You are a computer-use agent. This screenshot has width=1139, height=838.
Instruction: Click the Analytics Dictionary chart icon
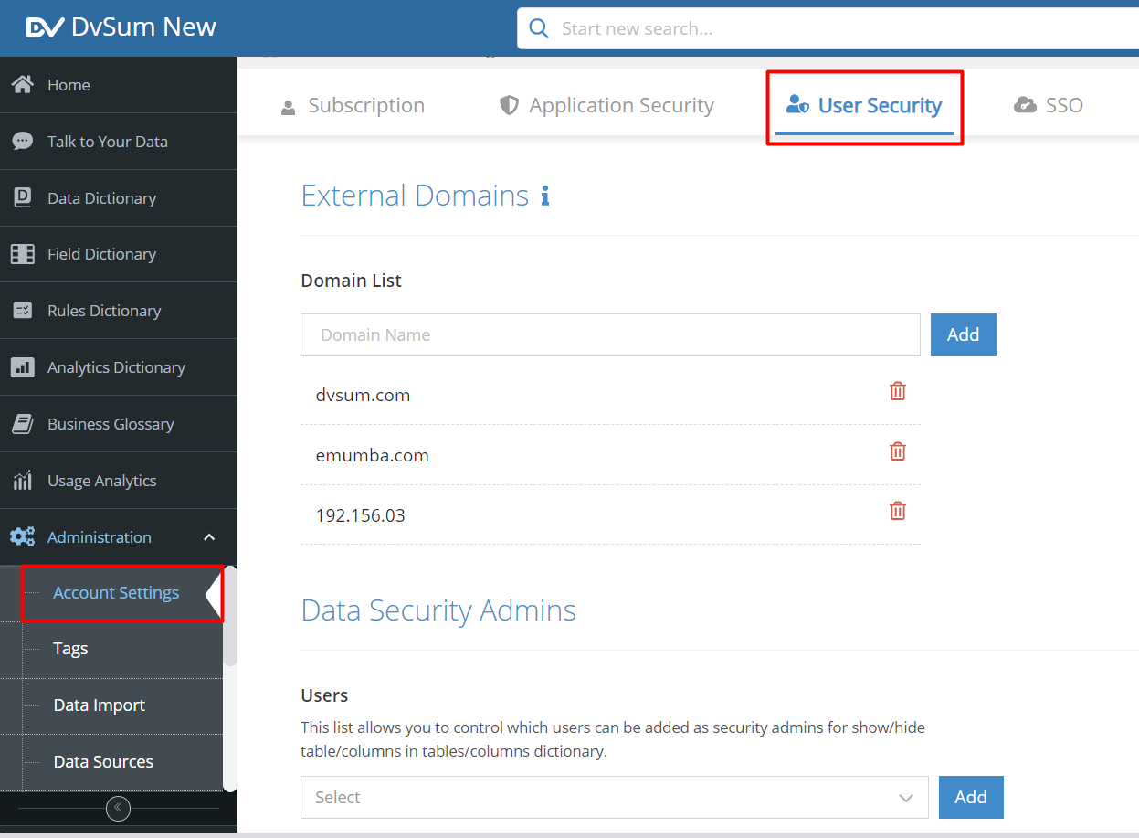pyautogui.click(x=23, y=367)
